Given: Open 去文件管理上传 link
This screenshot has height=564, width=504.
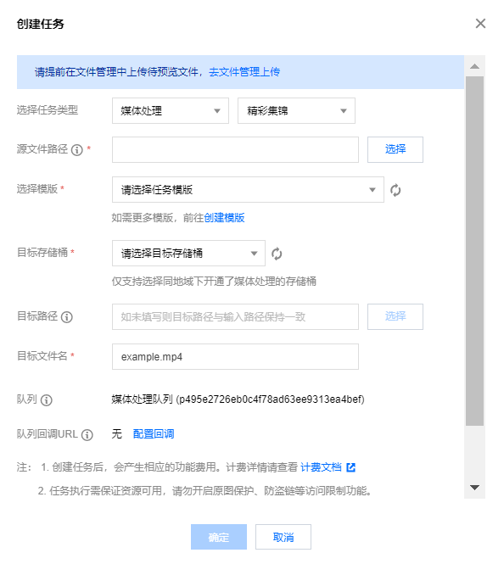Looking at the screenshot, I should 244,72.
